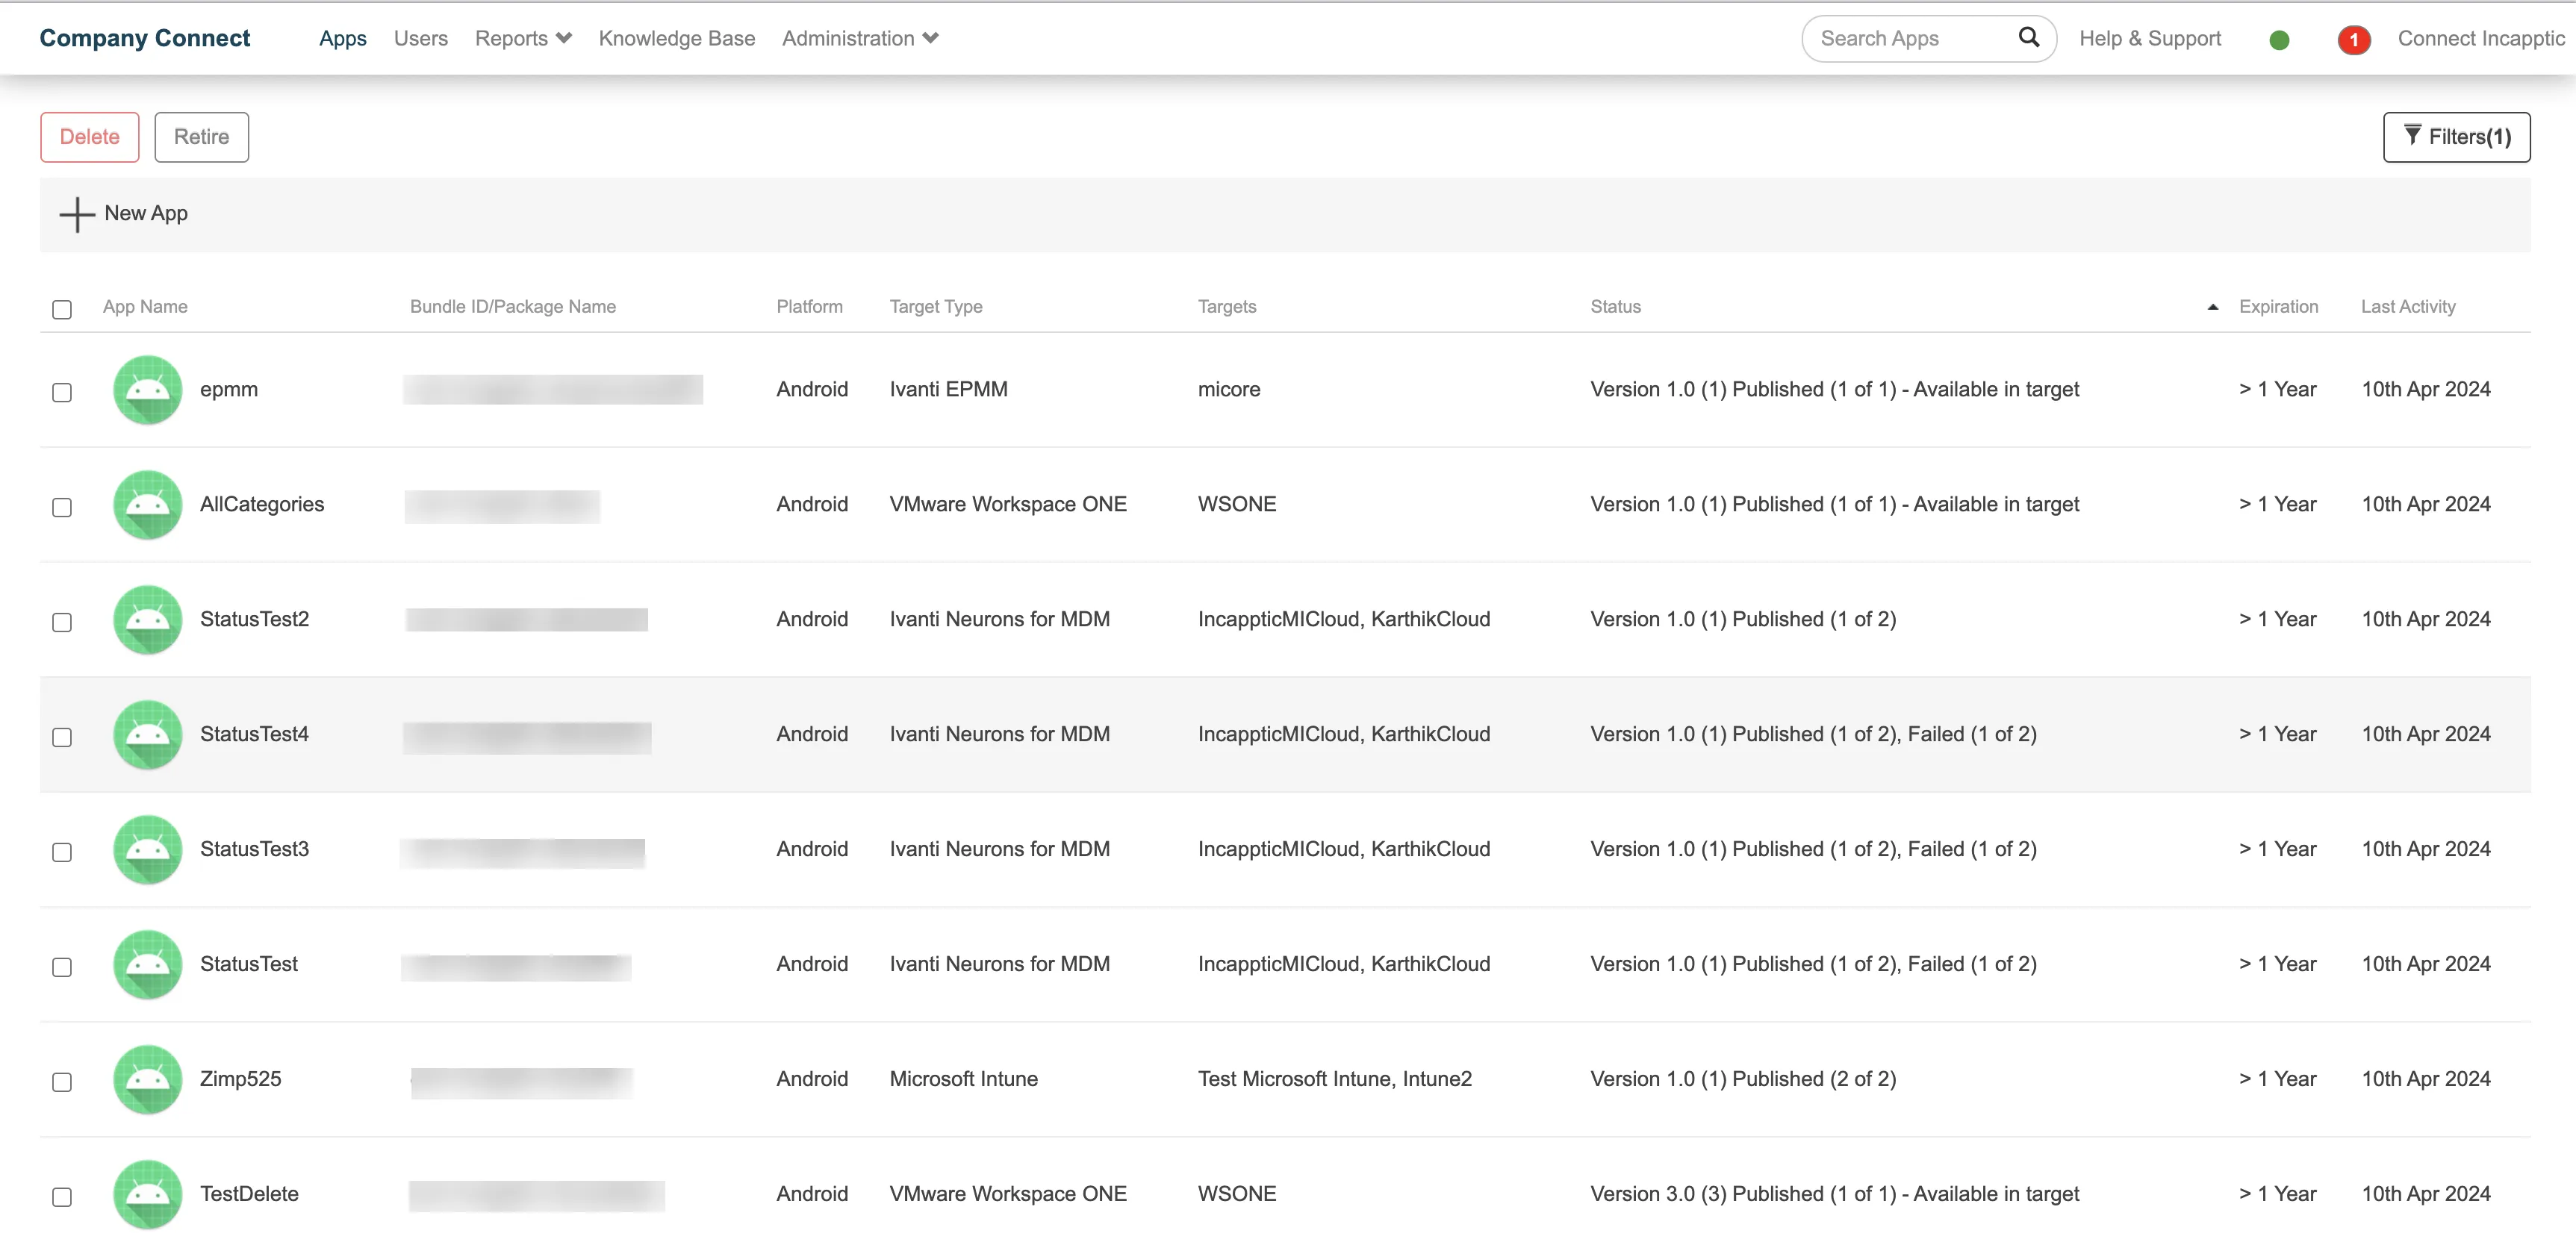This screenshot has height=1251, width=2576.
Task: Click the search magnifier icon
Action: 2028,38
